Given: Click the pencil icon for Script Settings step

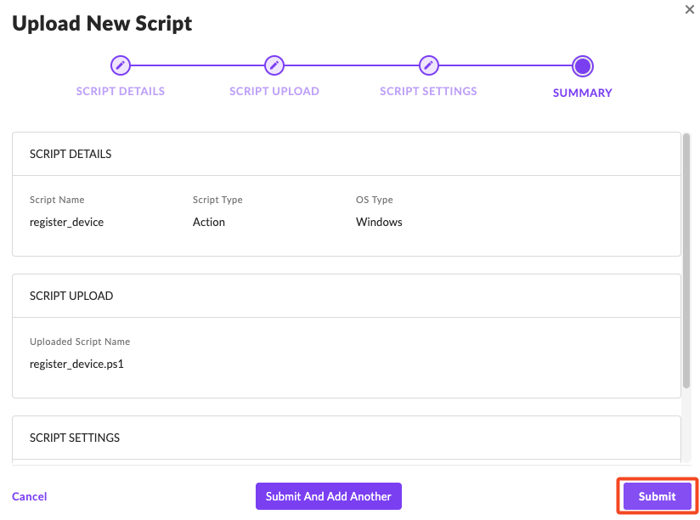Looking at the screenshot, I should [429, 65].
